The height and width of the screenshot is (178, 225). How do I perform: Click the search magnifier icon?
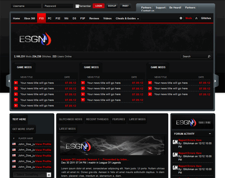tap(209, 56)
